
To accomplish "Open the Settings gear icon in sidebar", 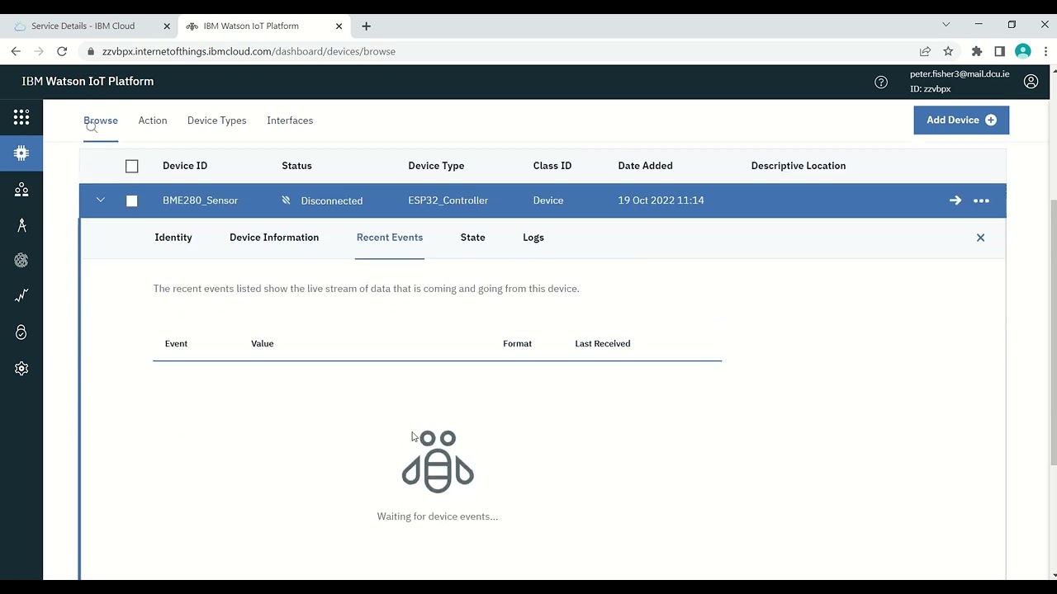I will (21, 369).
